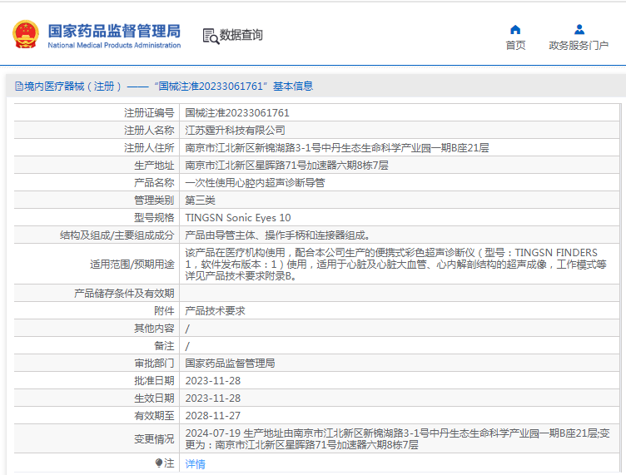626x475 pixels.
Task: Click the 注册人住所 label
Action: pyautogui.click(x=149, y=148)
